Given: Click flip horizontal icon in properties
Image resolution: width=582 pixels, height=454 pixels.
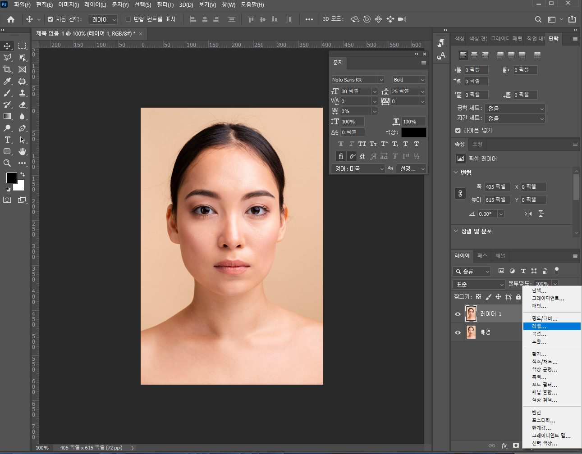Looking at the screenshot, I should tap(528, 214).
